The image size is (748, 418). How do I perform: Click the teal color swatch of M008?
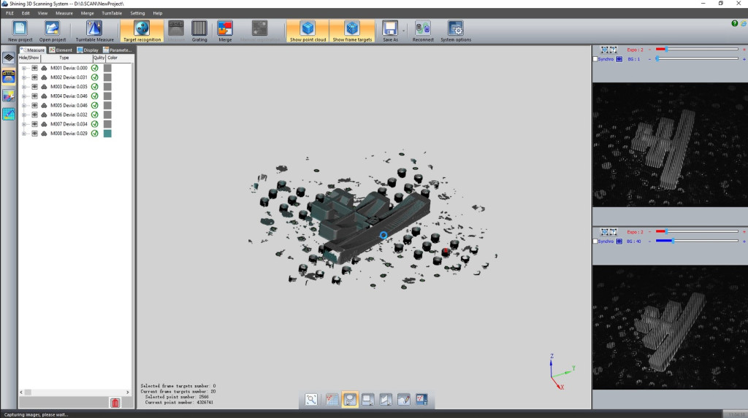click(x=107, y=134)
